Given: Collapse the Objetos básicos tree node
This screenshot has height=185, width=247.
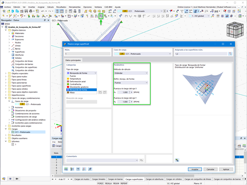Looking at the screenshot, I should [x=6, y=30].
